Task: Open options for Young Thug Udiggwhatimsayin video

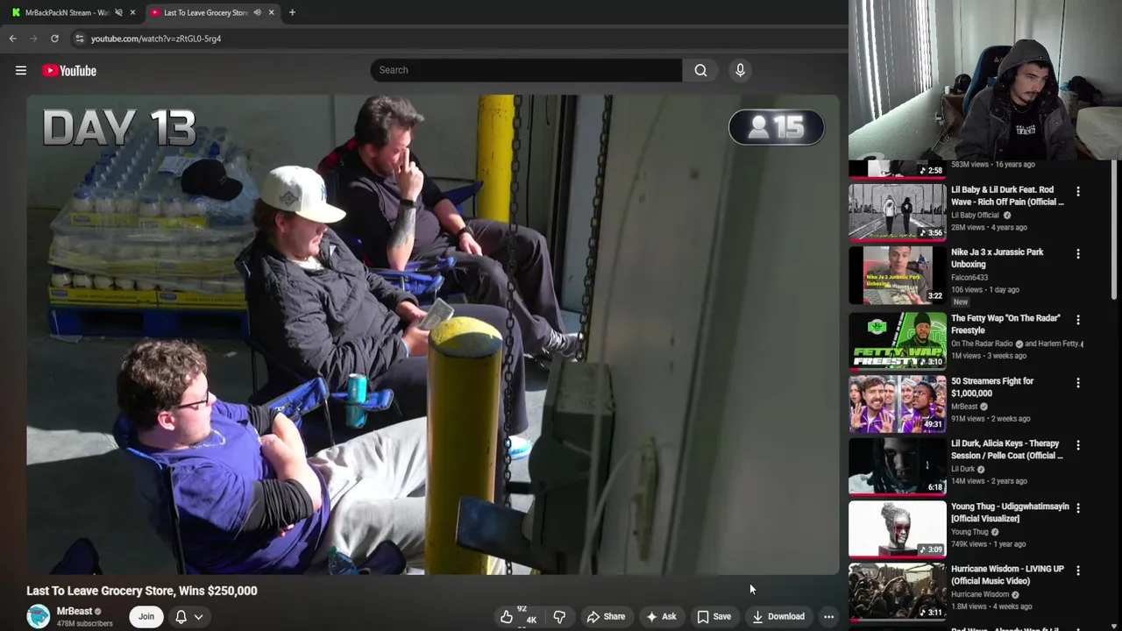Action: (1078, 508)
